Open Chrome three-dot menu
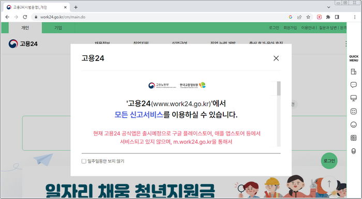Screen dimensions: 362x199 (355, 17)
